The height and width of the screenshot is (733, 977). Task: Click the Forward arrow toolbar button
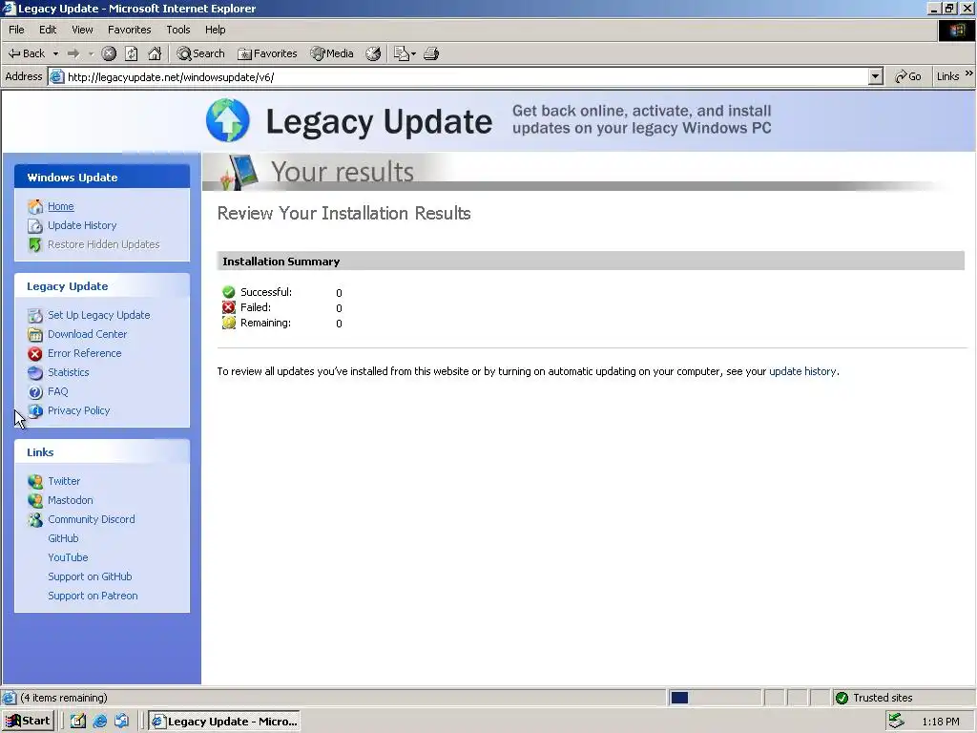tap(73, 53)
